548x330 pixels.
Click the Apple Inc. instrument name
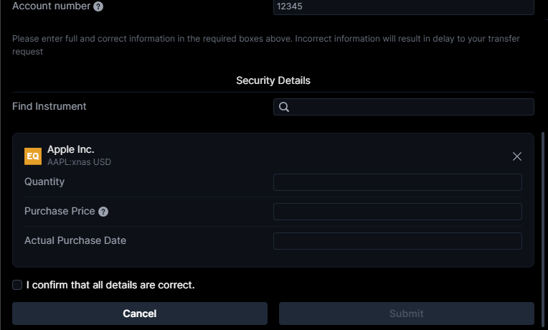[71, 150]
